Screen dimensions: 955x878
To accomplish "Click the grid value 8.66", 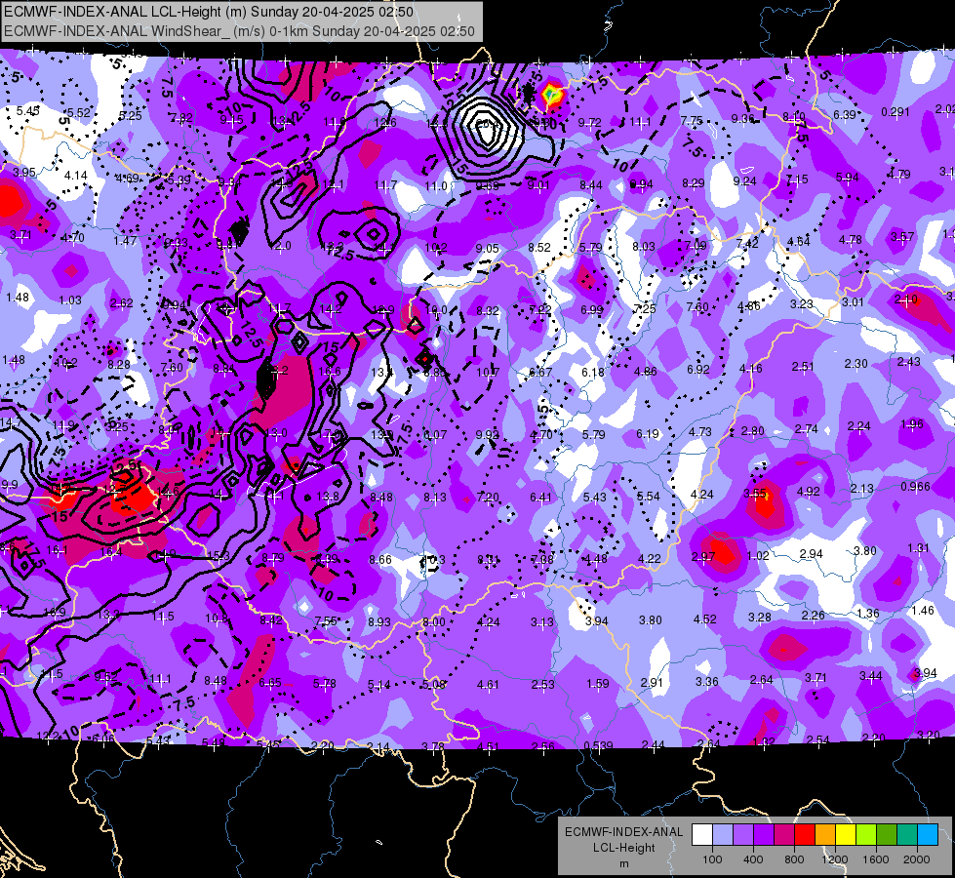I will (x=380, y=559).
